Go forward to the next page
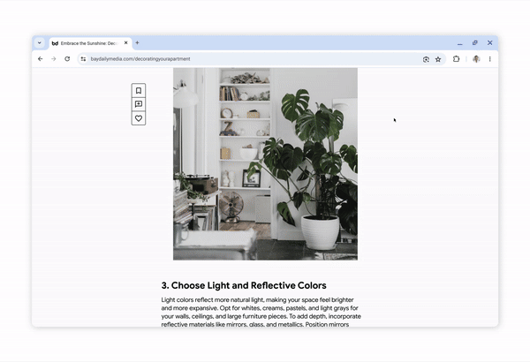Viewport: 530px width, 362px height. point(53,59)
